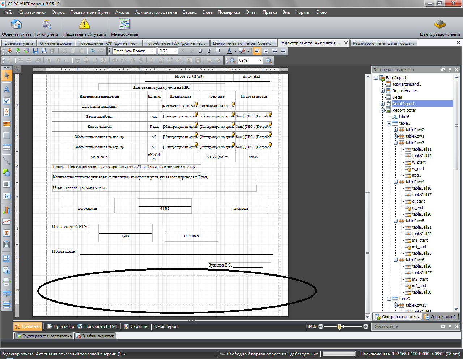The height and width of the screenshot is (359, 463).
Task: Switch to the Скрипты view tab
Action: pos(136,326)
